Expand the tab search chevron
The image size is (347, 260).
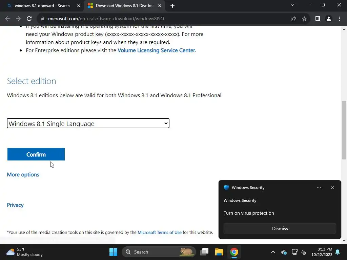click(x=292, y=5)
